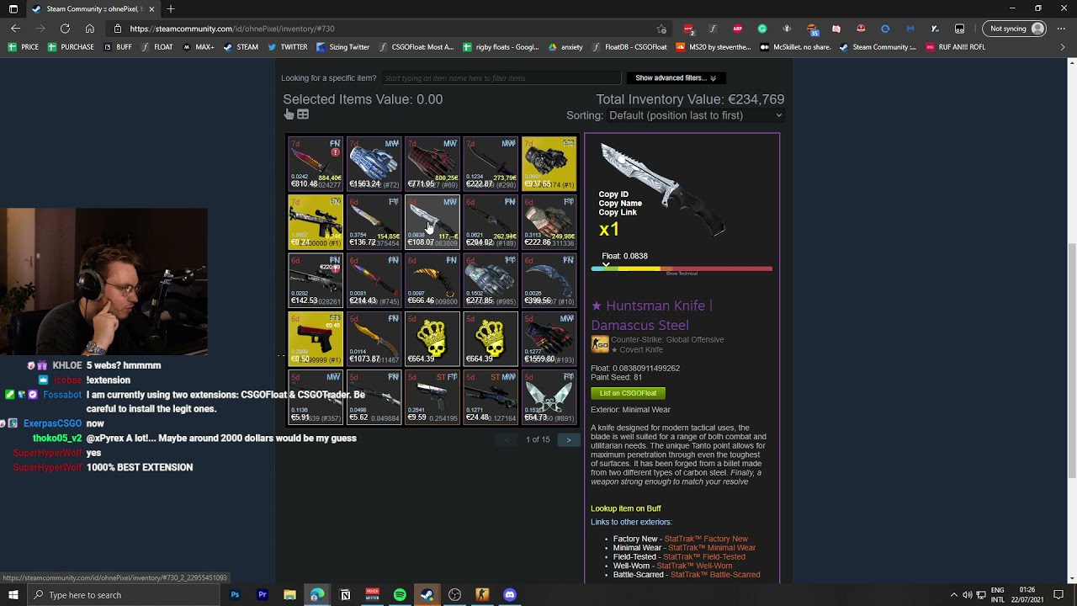Open Photoshop from taskbar
The image size is (1077, 606).
(235, 595)
